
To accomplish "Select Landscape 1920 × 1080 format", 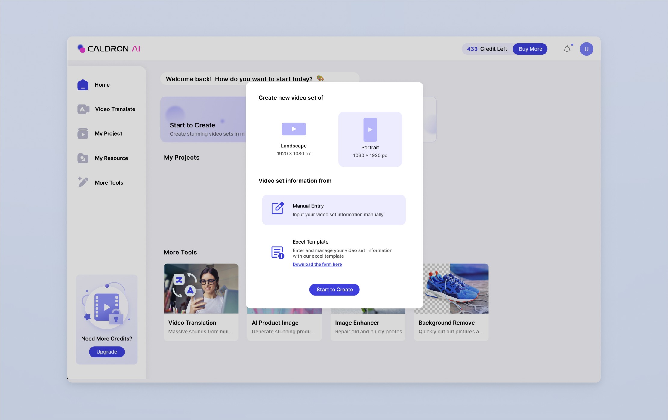I will 294,139.
